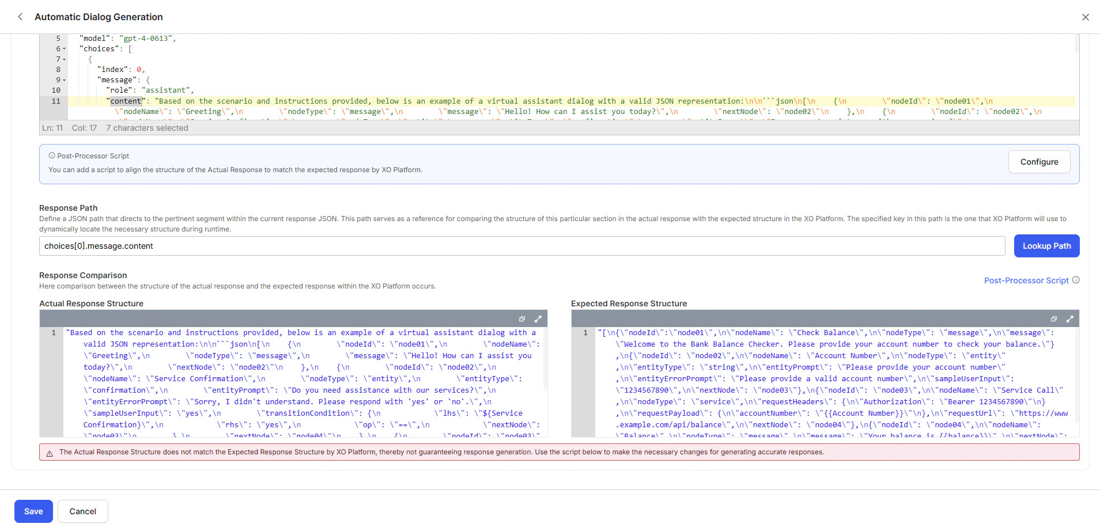Click the Lookup Path button
Image resolution: width=1100 pixels, height=524 pixels.
tap(1046, 246)
